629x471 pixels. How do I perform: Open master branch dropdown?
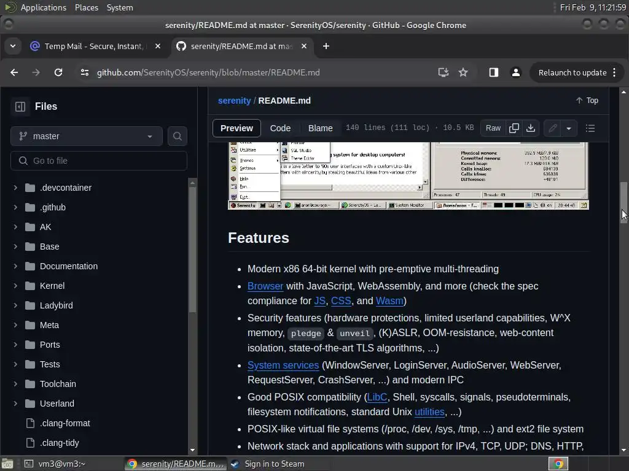[x=87, y=136]
